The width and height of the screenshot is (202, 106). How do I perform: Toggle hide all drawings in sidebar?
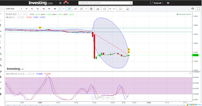click(x=1, y=82)
